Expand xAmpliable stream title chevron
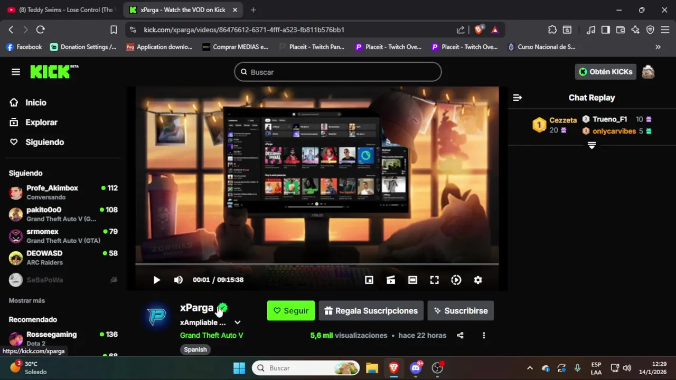This screenshot has height=380, width=676. click(x=238, y=322)
